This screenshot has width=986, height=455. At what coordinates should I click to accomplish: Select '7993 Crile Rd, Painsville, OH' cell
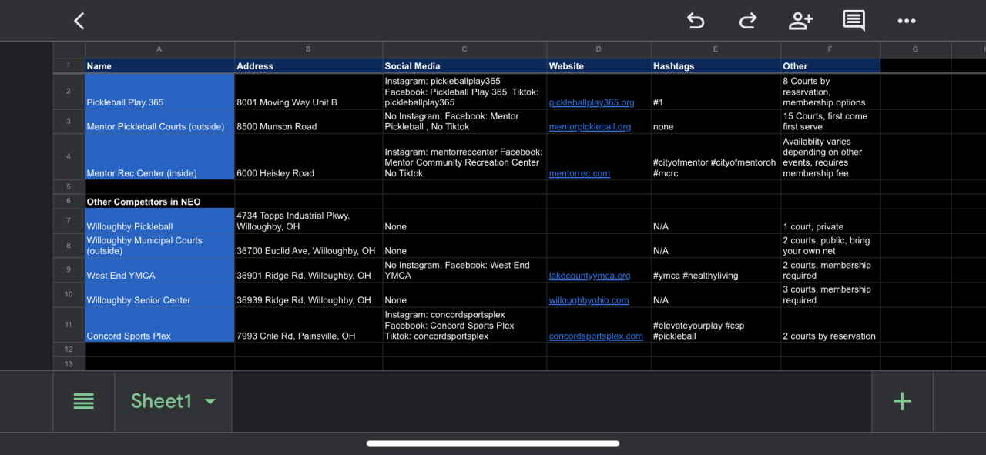click(309, 325)
